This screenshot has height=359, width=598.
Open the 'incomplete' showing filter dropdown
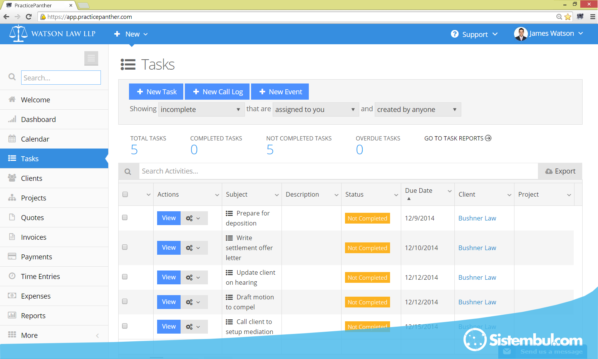point(201,110)
